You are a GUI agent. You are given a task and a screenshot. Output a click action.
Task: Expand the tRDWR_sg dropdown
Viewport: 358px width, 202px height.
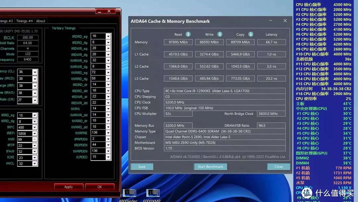coord(108,48)
